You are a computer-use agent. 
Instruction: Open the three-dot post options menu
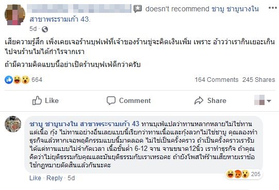coord(273,8)
